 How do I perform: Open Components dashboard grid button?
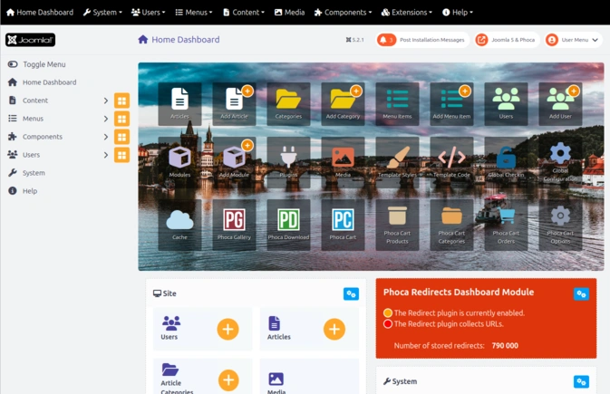pos(121,137)
